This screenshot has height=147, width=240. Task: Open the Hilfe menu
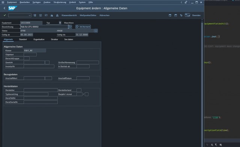(90, 2)
